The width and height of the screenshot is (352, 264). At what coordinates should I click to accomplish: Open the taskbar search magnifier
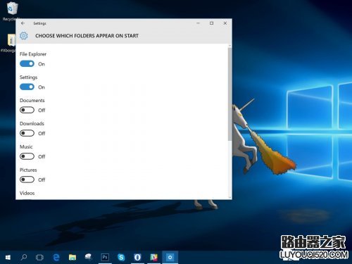tap(24, 258)
